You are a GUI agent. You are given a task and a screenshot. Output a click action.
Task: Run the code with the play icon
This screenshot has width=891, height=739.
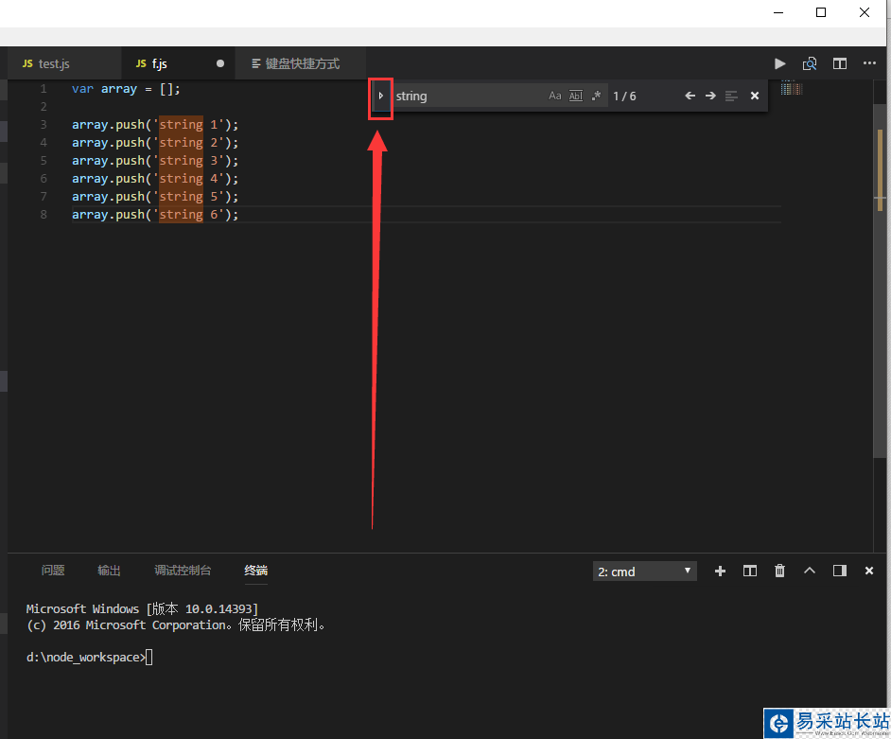coord(780,63)
